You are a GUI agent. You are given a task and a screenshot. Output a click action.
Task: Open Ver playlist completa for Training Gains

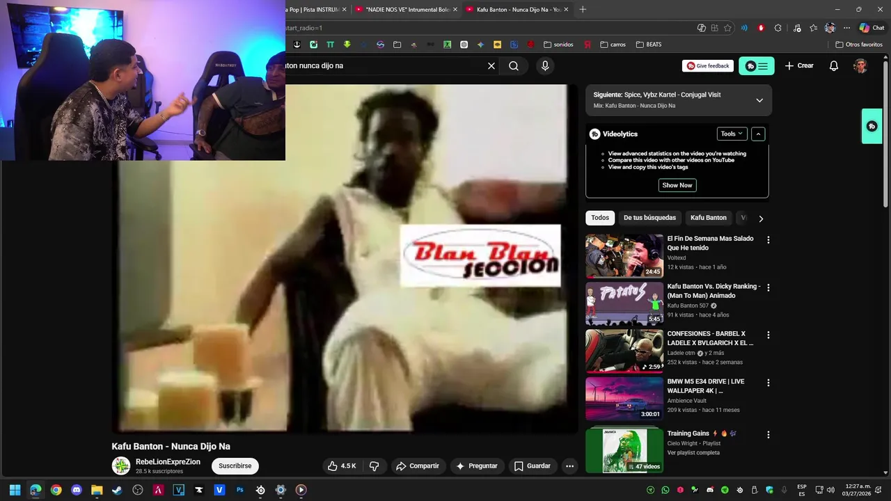coord(693,453)
